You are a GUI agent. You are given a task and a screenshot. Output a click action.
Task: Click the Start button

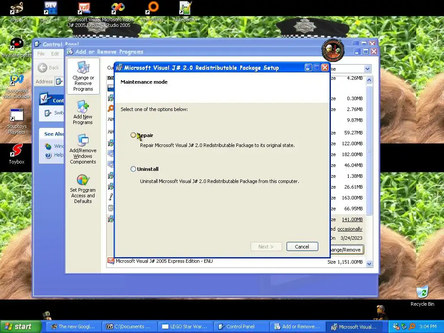[x=20, y=326]
